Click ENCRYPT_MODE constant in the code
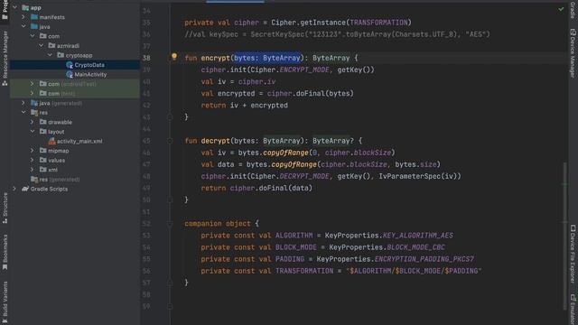This screenshot has width=578, height=325. [x=304, y=70]
